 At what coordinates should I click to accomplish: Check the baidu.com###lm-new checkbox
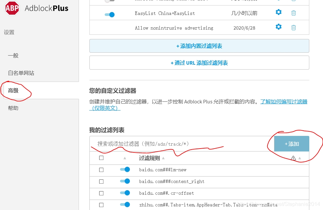tap(101, 170)
